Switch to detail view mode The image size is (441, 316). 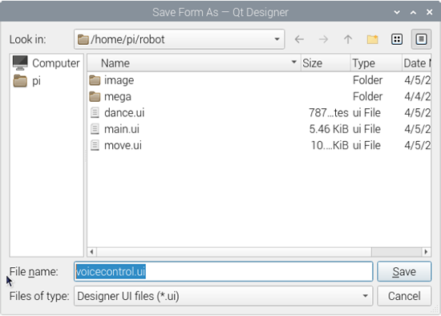[x=421, y=39]
